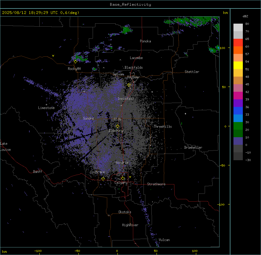261x255 pixels.
Task: Click the km unit label at bottom left
Action: tap(4, 252)
